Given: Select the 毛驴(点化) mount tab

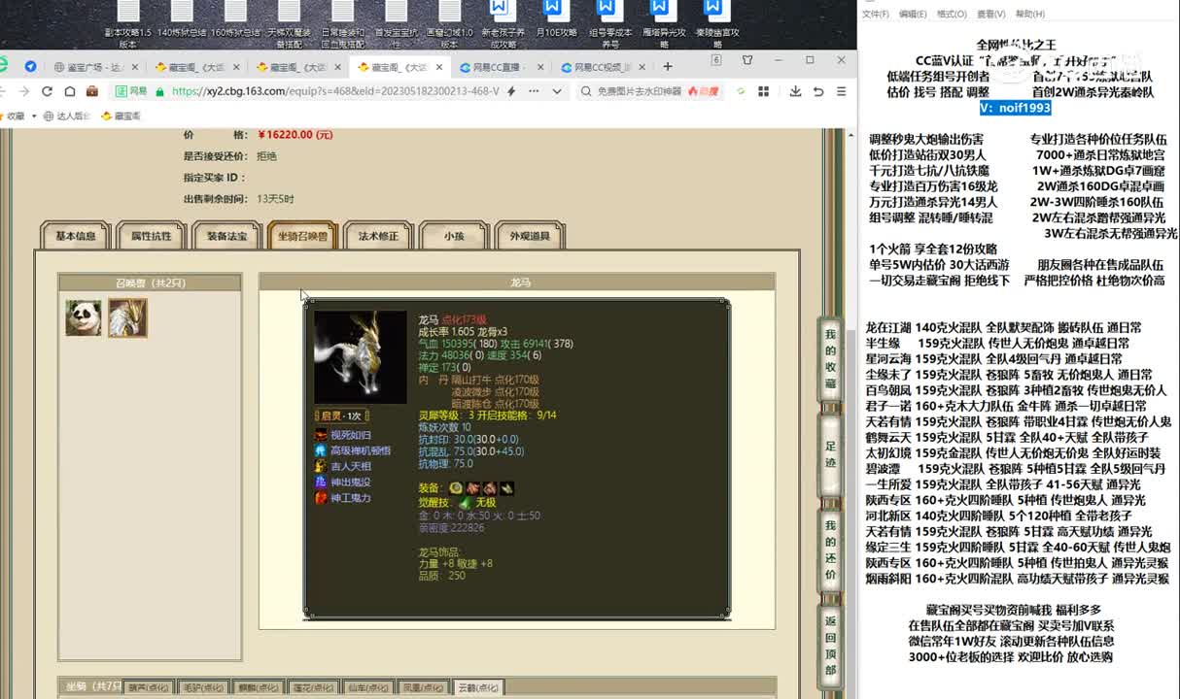Looking at the screenshot, I should (204, 687).
